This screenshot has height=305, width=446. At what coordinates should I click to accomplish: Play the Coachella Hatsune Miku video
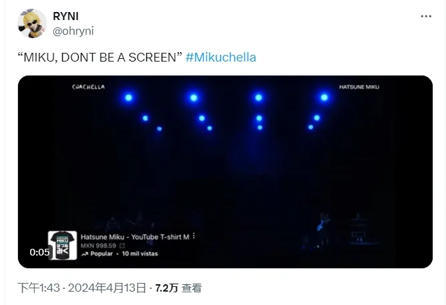pos(225,172)
